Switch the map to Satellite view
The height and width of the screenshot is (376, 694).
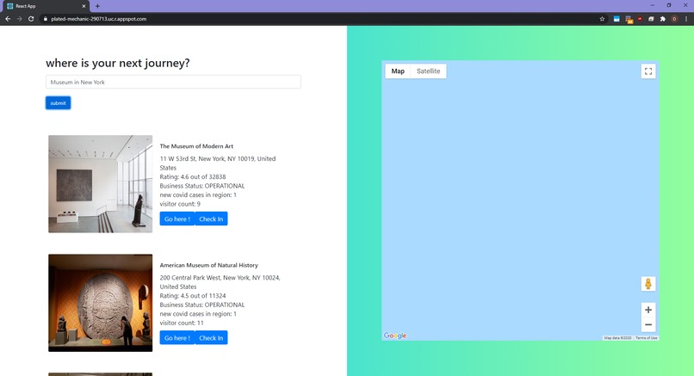point(429,71)
